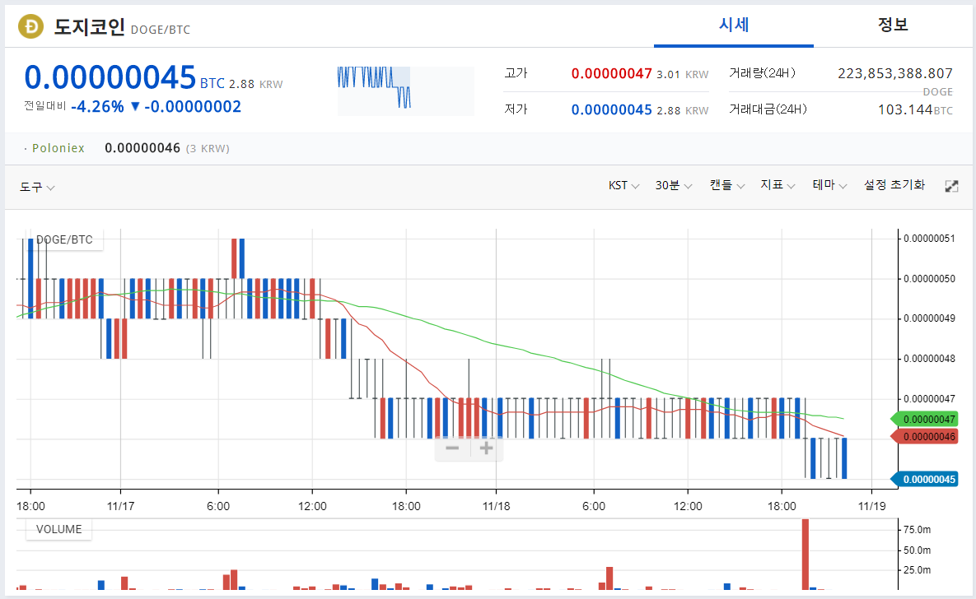Change the 30분 interval dropdown
Screen dimensions: 976x599
674,185
